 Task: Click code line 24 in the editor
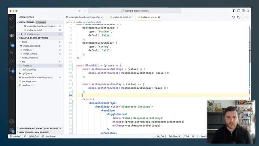click(x=163, y=96)
